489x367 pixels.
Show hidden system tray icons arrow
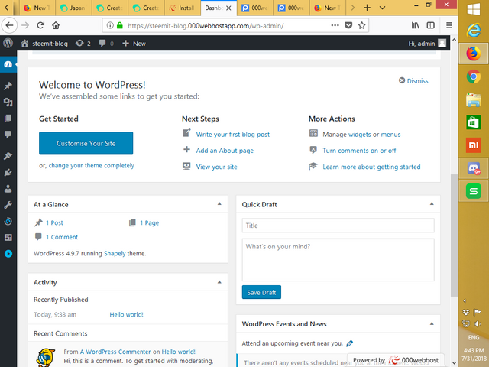(465, 300)
